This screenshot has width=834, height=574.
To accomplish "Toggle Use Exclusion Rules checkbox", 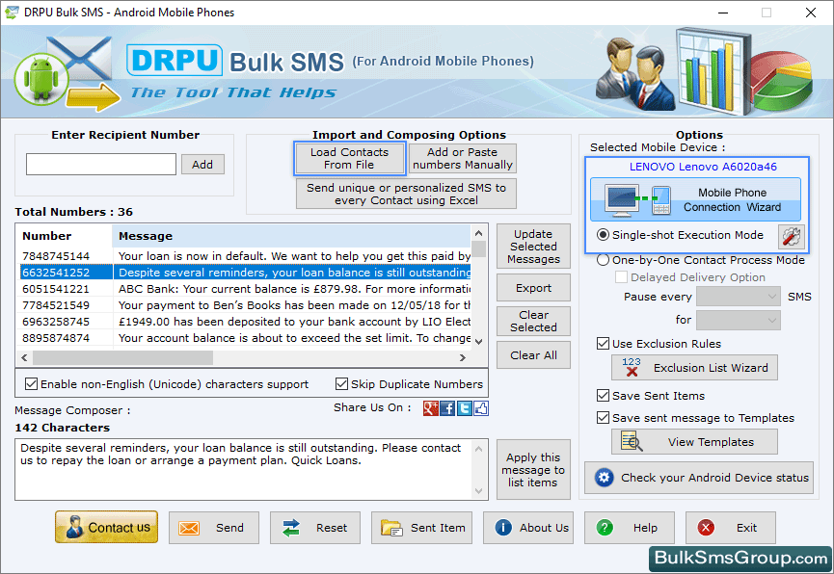I will [603, 343].
